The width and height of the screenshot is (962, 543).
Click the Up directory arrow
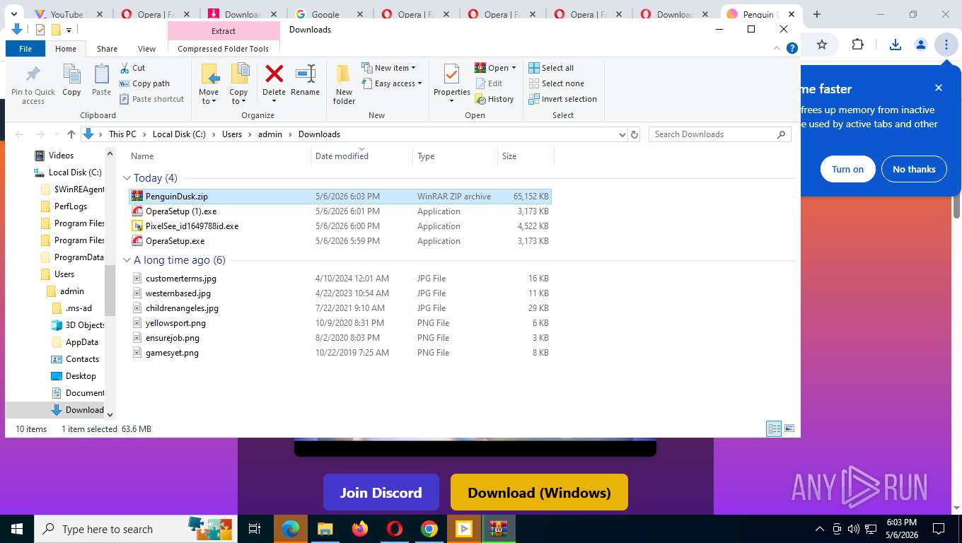71,134
